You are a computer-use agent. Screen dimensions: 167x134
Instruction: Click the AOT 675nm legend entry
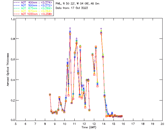[33, 8]
